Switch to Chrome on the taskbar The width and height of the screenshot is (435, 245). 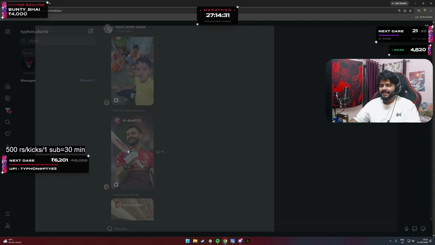click(x=225, y=241)
